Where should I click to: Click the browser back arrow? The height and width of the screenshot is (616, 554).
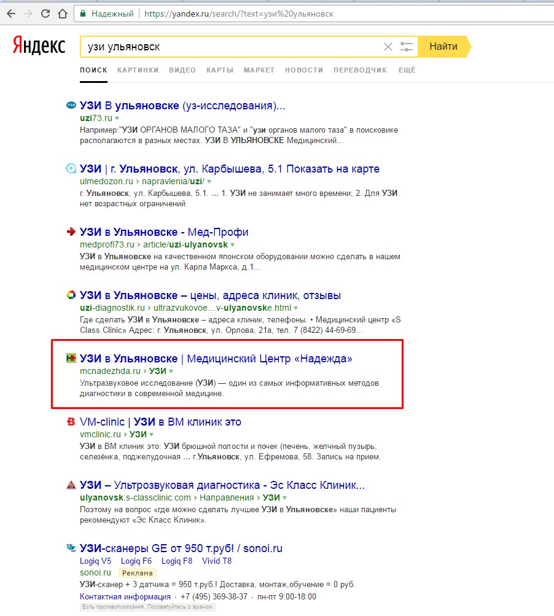point(11,14)
